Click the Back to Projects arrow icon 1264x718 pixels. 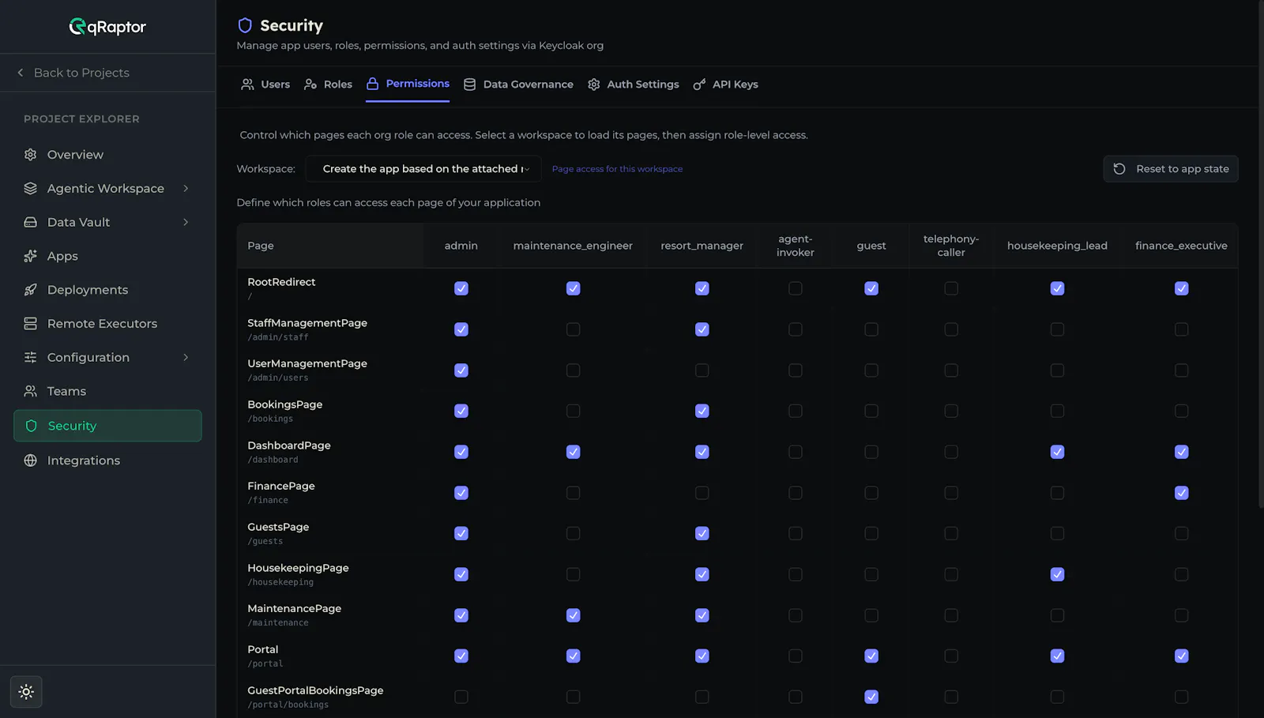pyautogui.click(x=21, y=73)
